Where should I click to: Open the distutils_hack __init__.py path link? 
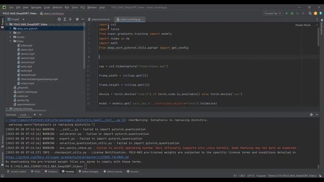(x=65, y=120)
